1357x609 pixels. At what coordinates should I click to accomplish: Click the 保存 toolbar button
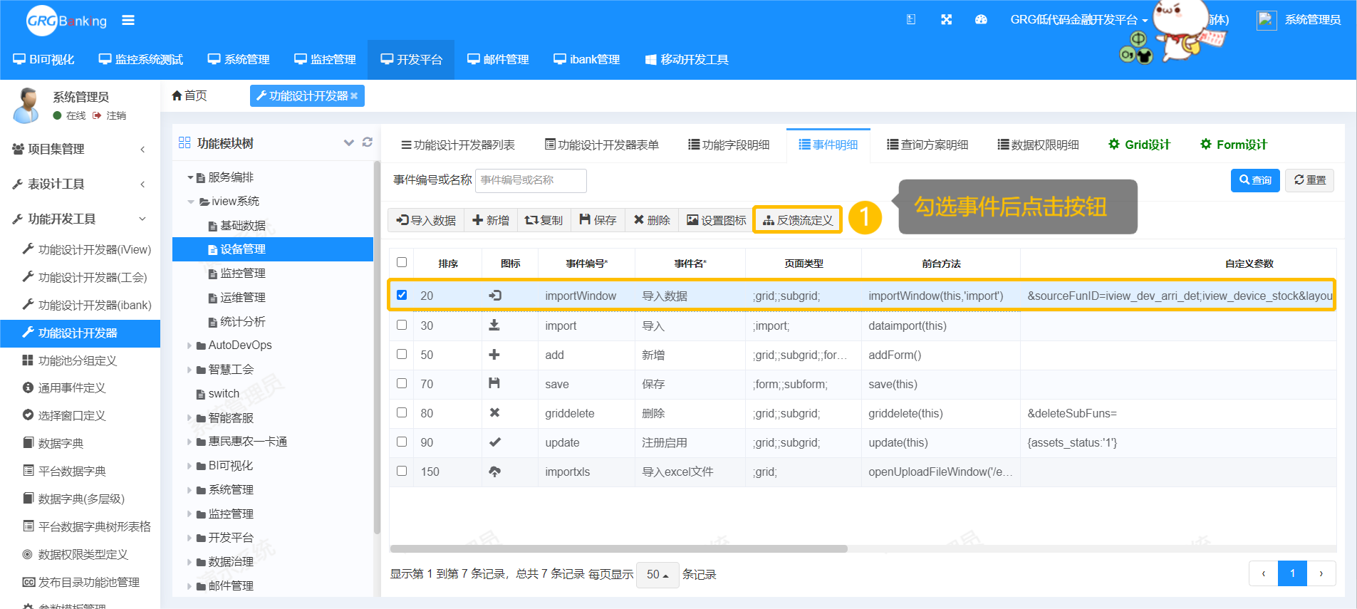pyautogui.click(x=598, y=220)
